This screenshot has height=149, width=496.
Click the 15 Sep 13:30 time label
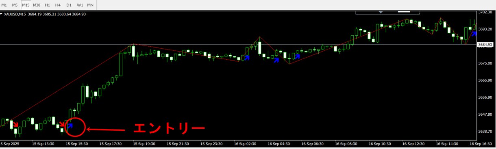pyautogui.click(x=44, y=144)
